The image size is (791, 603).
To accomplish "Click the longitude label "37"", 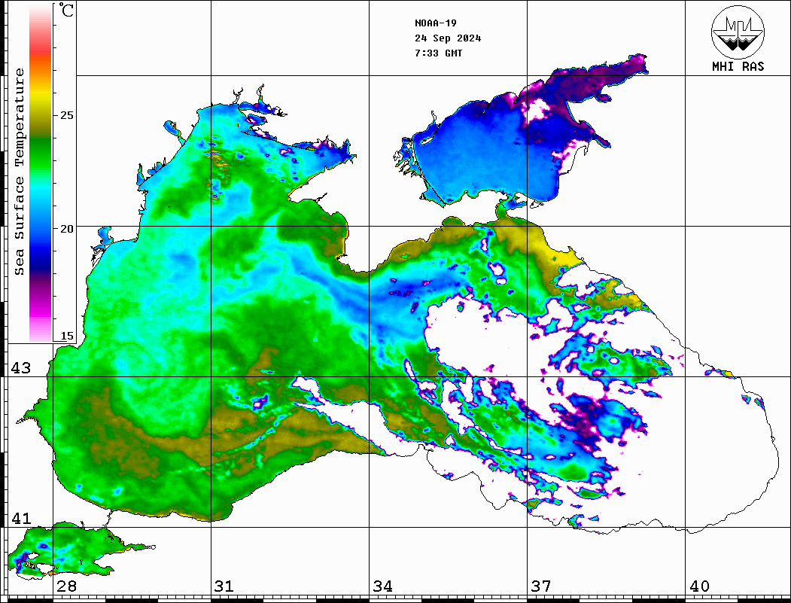I will pos(541,586).
